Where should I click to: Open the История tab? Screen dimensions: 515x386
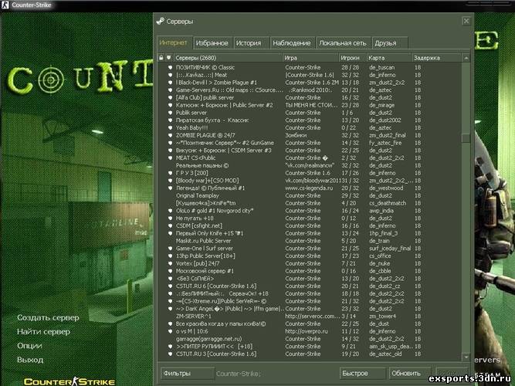coord(251,43)
